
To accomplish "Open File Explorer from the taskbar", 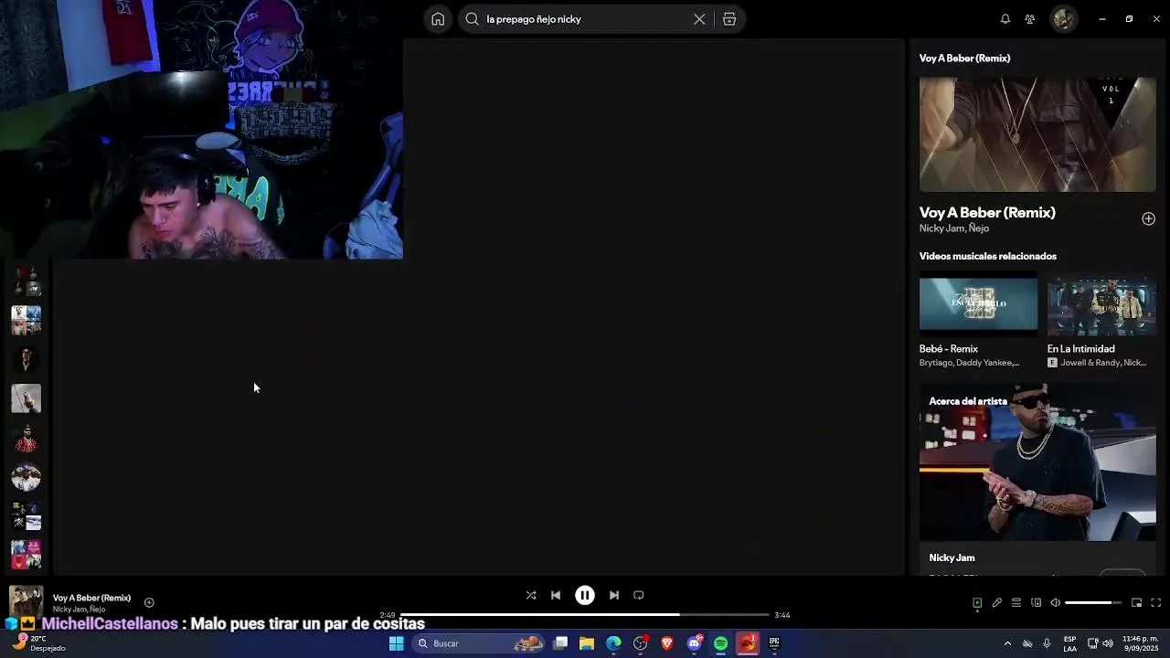I will click(587, 643).
